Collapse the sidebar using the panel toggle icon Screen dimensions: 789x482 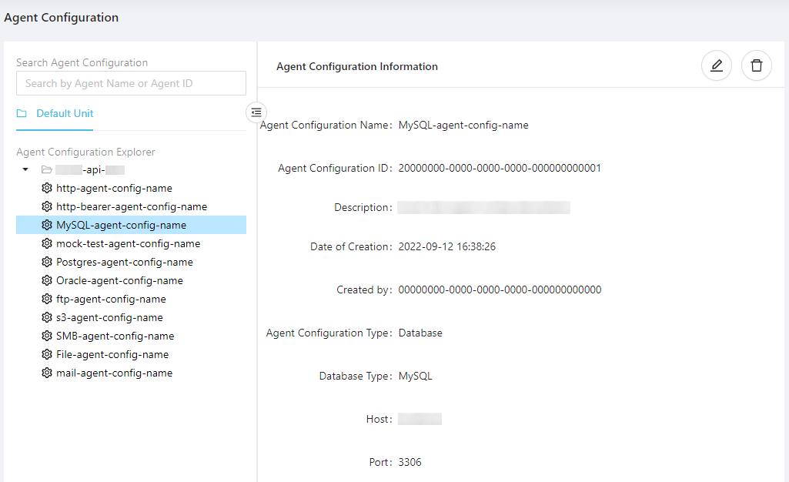click(256, 112)
